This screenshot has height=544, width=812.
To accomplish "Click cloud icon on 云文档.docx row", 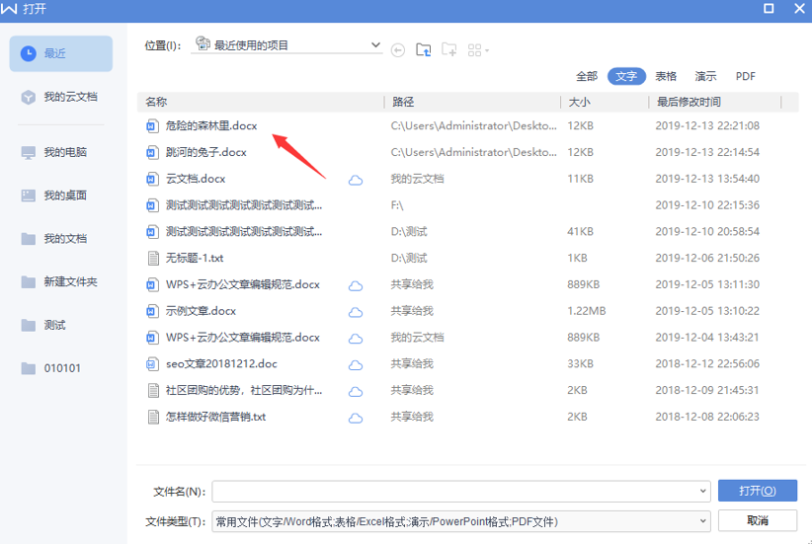I will coord(356,180).
